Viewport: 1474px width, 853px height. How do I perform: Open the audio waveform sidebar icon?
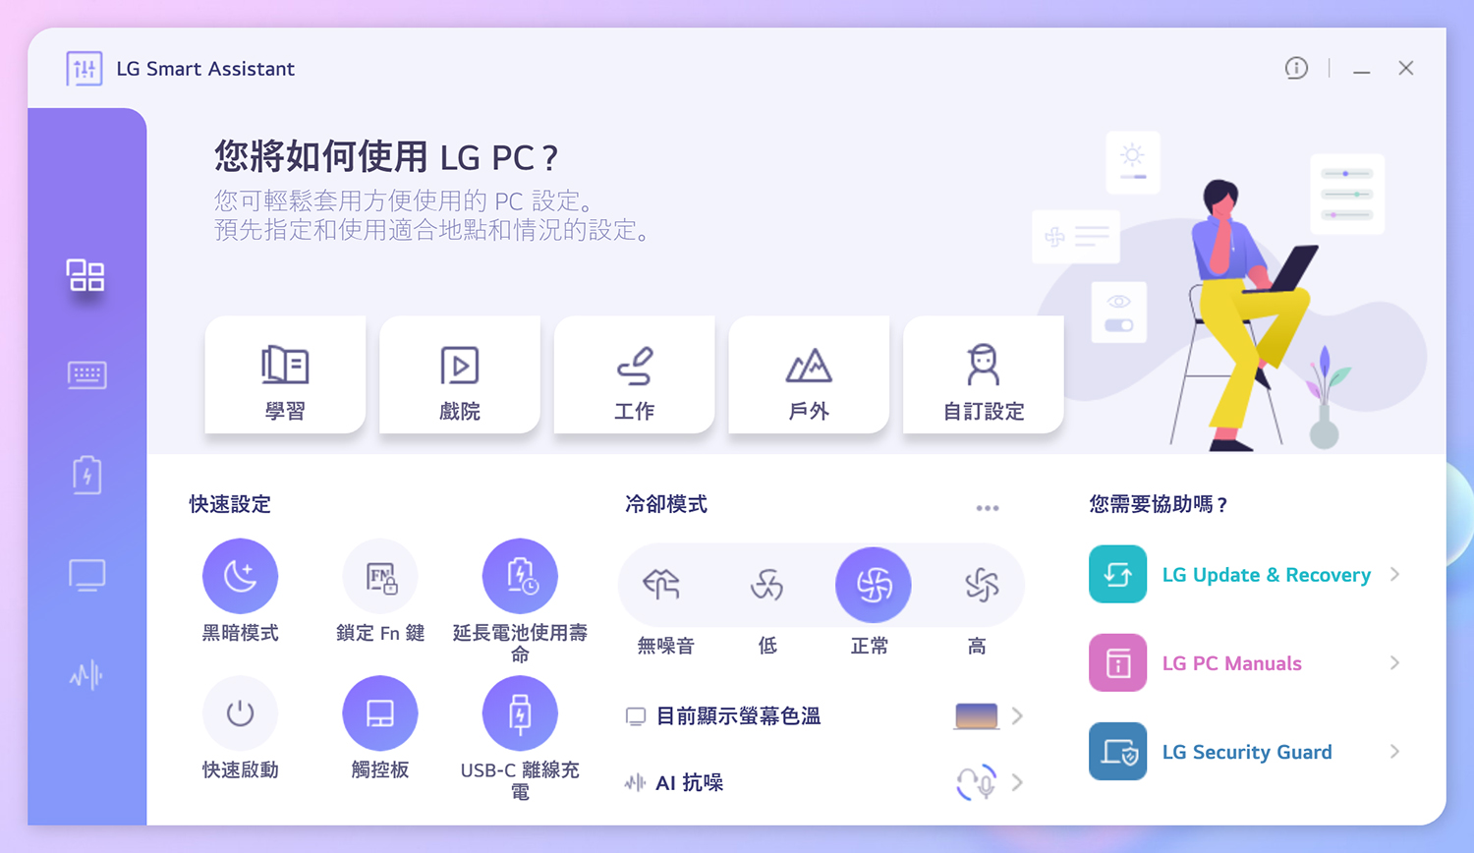click(x=86, y=675)
